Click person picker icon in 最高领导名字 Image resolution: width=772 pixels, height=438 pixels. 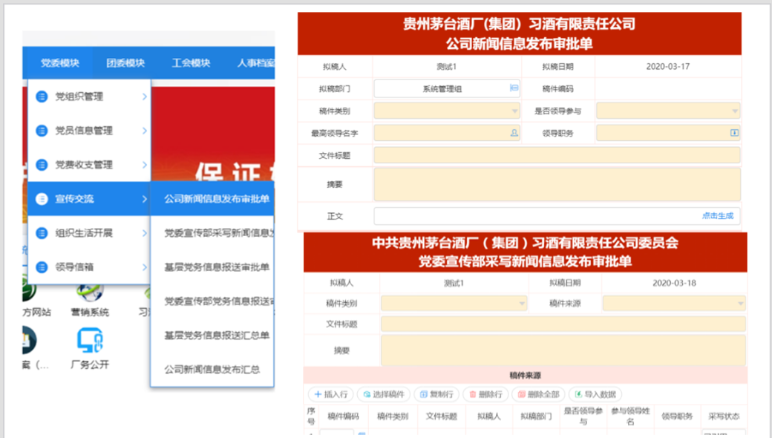click(x=514, y=133)
